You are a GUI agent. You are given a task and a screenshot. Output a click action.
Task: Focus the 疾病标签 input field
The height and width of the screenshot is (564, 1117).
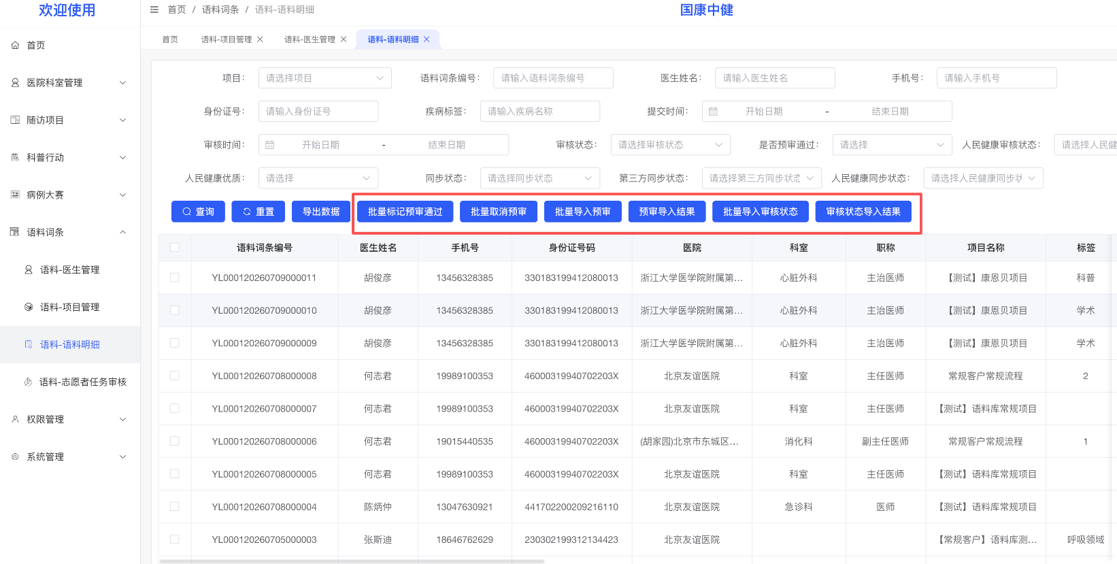coord(540,111)
